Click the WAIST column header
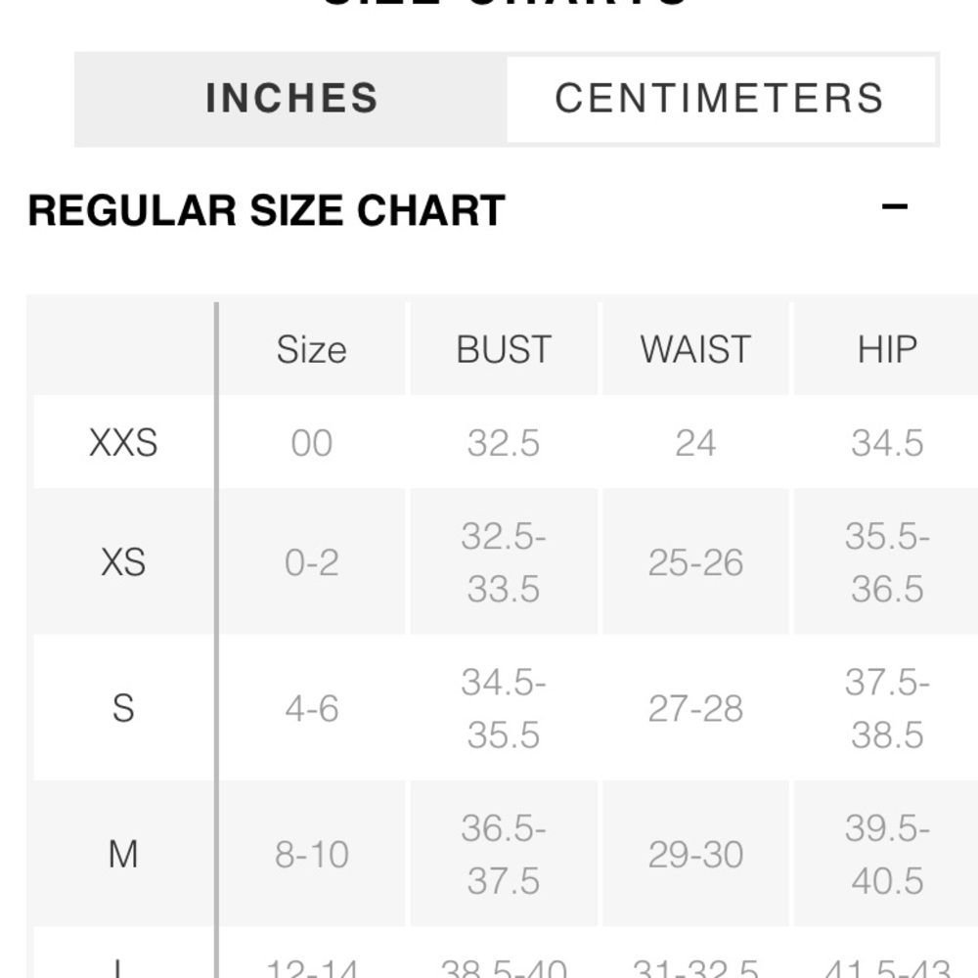This screenshot has height=978, width=978. pos(695,349)
